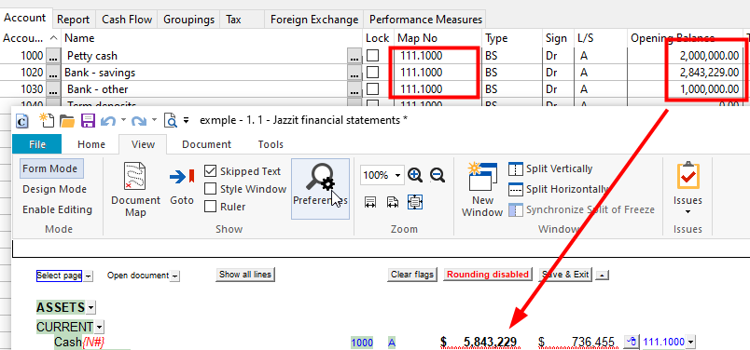Click the fit text width zoom icon
Screen dimensions: 750x350
point(393,202)
